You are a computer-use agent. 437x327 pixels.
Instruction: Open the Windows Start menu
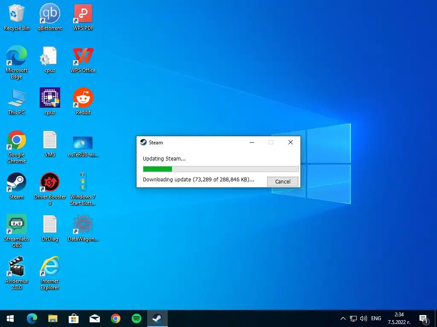click(10, 318)
